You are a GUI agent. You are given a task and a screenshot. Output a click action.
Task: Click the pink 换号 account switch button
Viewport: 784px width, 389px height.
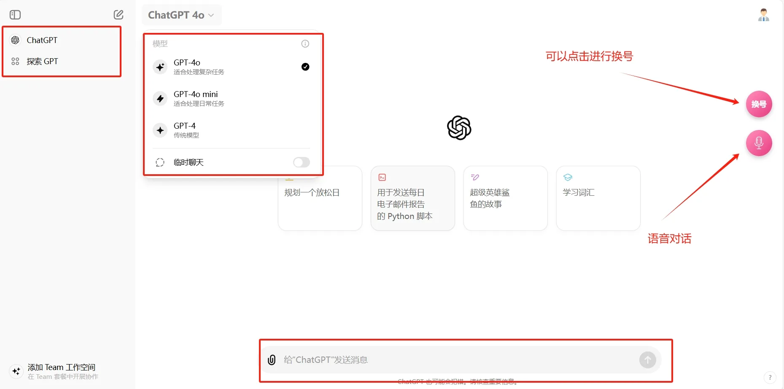click(x=759, y=104)
